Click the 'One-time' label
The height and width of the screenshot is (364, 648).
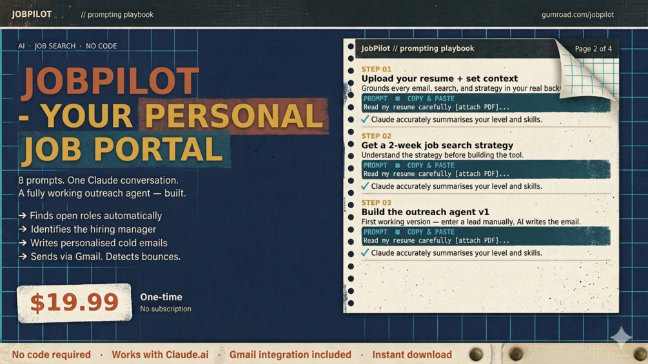(x=161, y=297)
